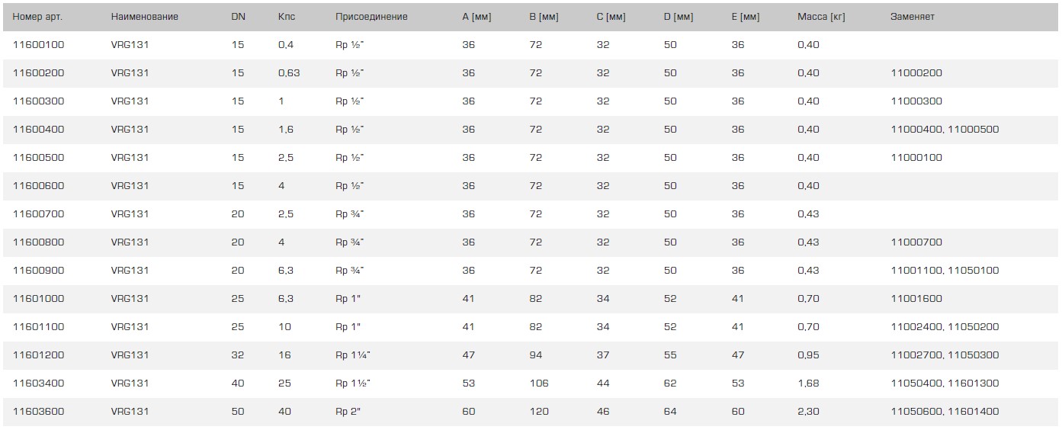Click the 'DN' column header
The image size is (1062, 430).
click(x=238, y=17)
